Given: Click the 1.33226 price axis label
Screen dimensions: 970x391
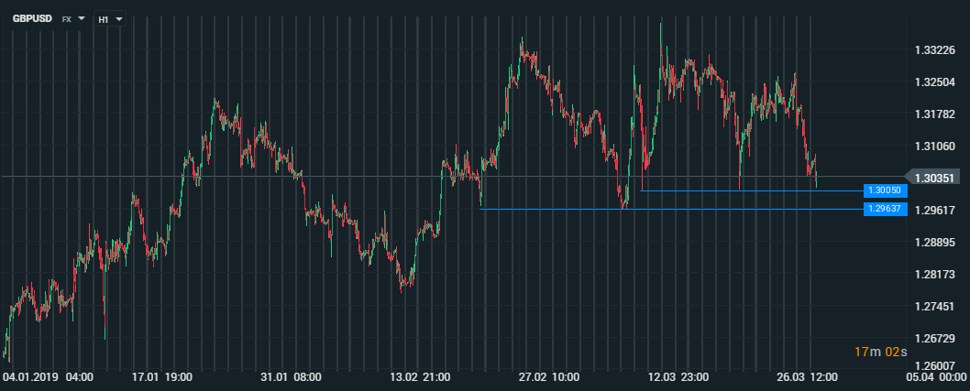Looking at the screenshot, I should (933, 50).
